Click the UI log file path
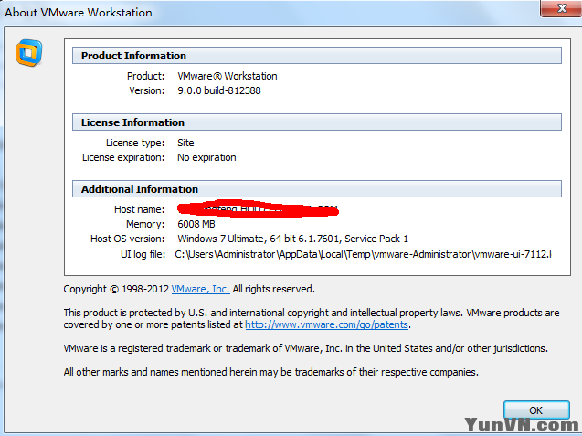The image size is (582, 436). tap(363, 254)
